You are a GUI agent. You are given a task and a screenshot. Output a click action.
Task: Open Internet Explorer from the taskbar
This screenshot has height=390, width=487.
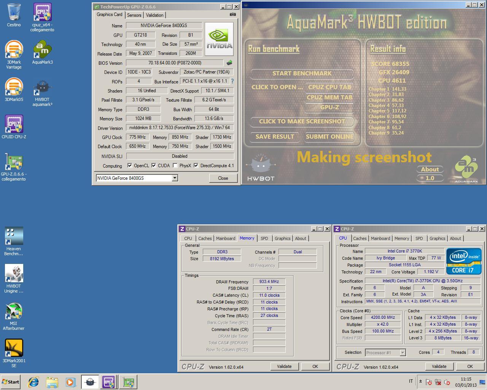click(x=34, y=382)
